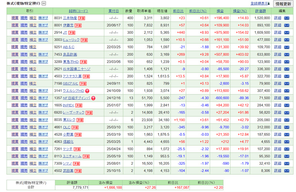Screen dimensions: 296x192
Task: Toggle the 登録順表示 sort order link
Action: coord(260,3)
